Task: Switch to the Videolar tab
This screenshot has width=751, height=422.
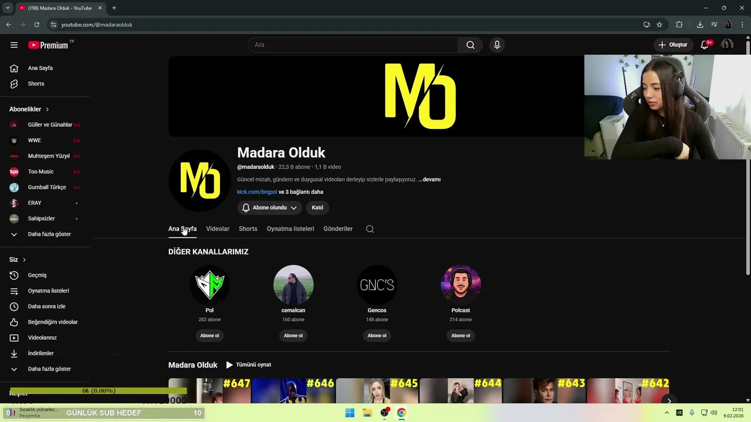Action: [218, 229]
